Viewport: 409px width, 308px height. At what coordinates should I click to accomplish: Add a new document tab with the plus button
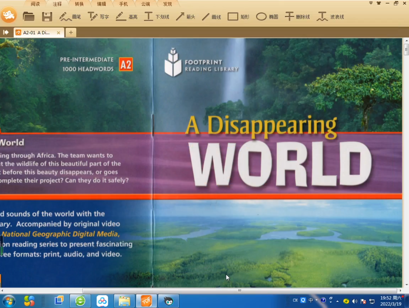tap(71, 33)
